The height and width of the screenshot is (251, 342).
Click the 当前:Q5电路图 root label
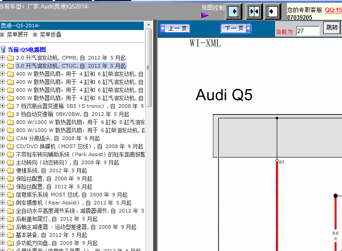27,50
